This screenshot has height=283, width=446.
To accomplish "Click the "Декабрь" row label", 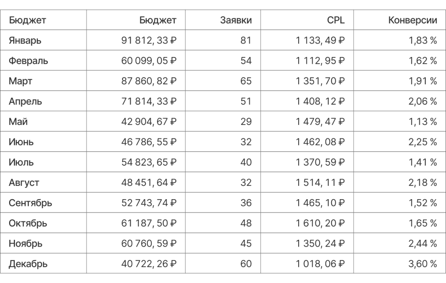I will coord(28,263).
